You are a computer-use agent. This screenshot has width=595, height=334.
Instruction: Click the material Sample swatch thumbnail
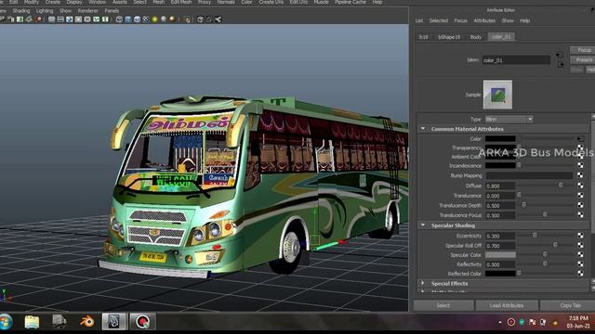click(x=497, y=95)
